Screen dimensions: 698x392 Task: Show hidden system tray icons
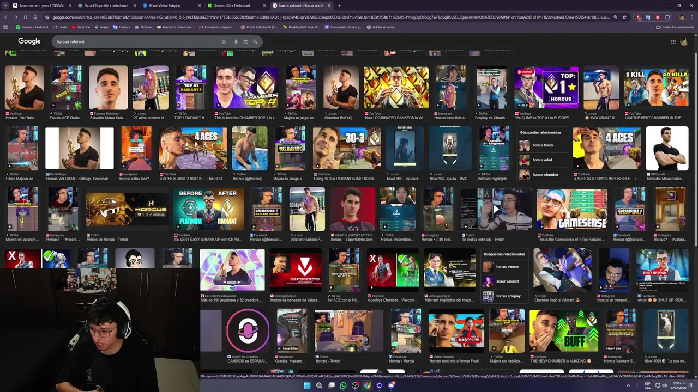tap(628, 385)
